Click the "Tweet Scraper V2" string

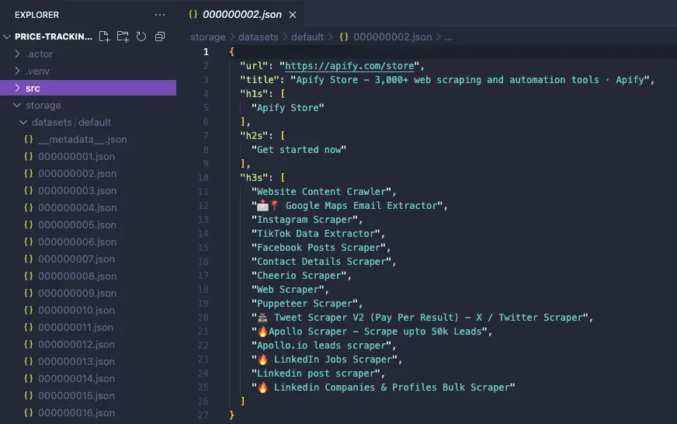[420, 318]
